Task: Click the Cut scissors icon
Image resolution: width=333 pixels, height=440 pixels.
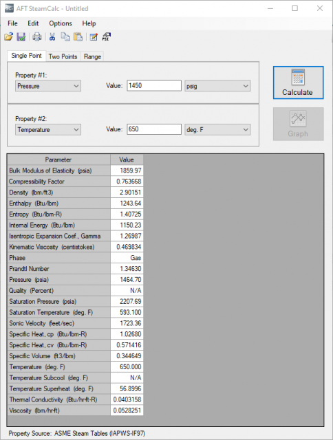Action: 52,36
